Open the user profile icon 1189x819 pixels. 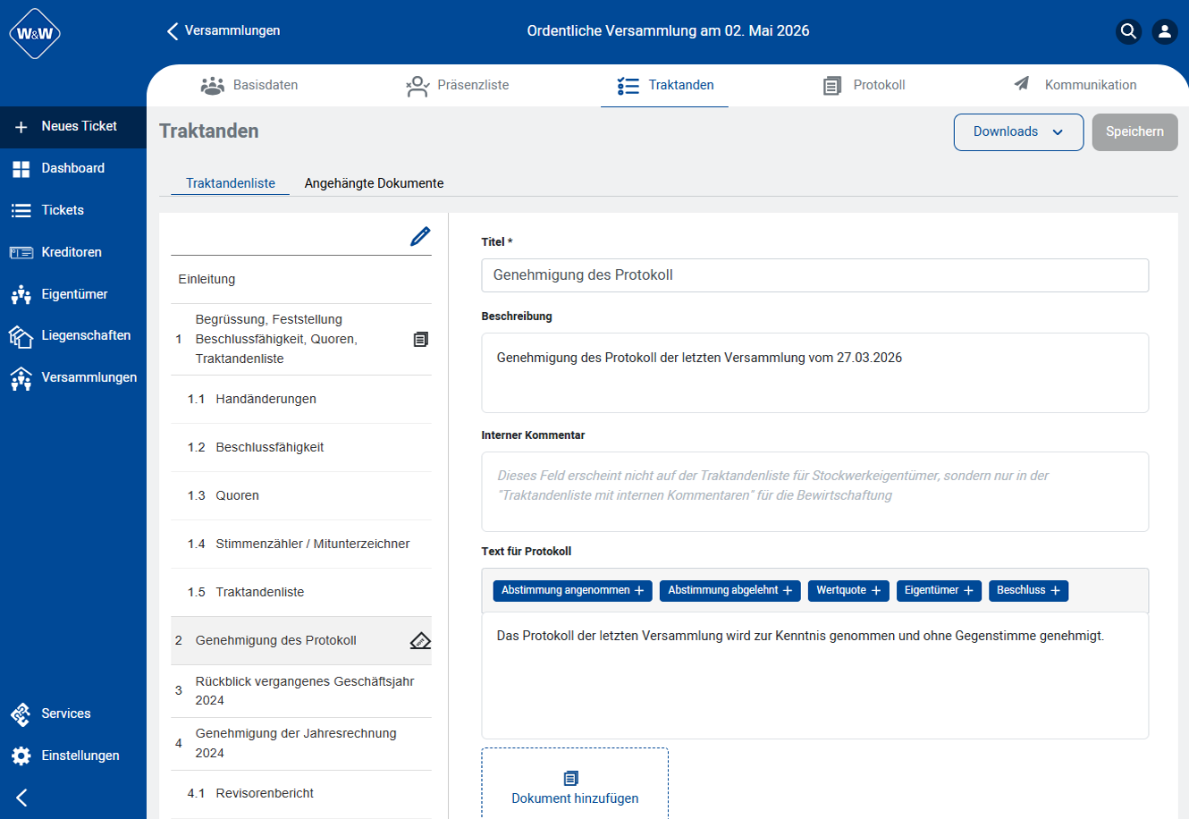(x=1164, y=31)
